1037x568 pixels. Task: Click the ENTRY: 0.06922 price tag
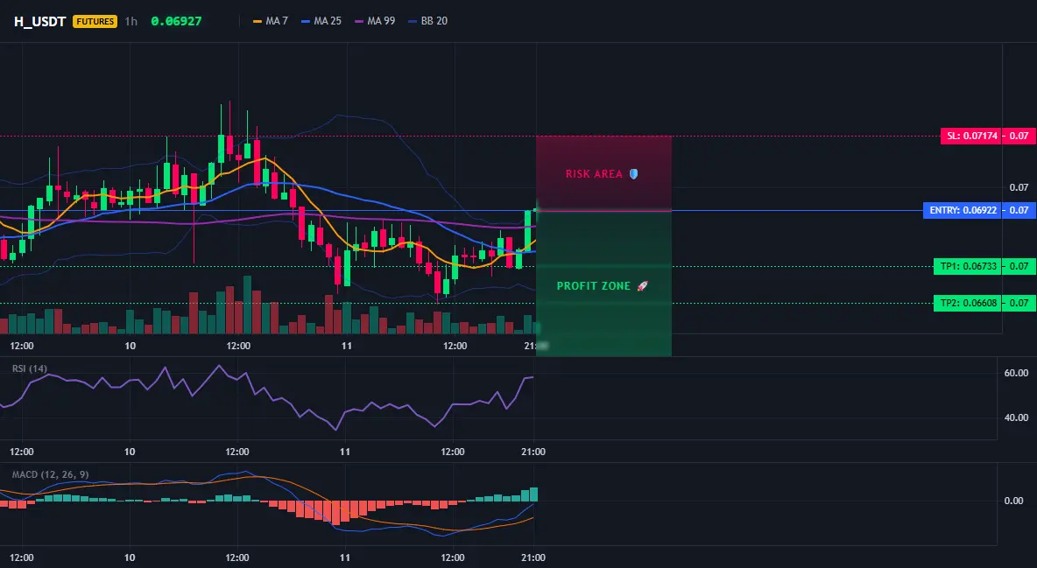pos(963,210)
